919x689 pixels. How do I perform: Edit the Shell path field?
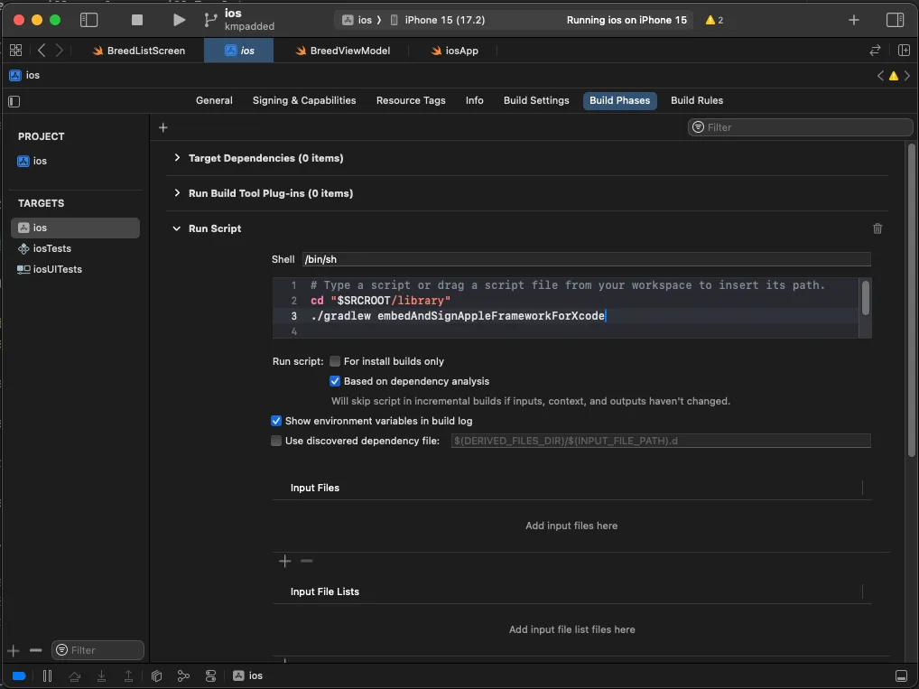point(586,259)
